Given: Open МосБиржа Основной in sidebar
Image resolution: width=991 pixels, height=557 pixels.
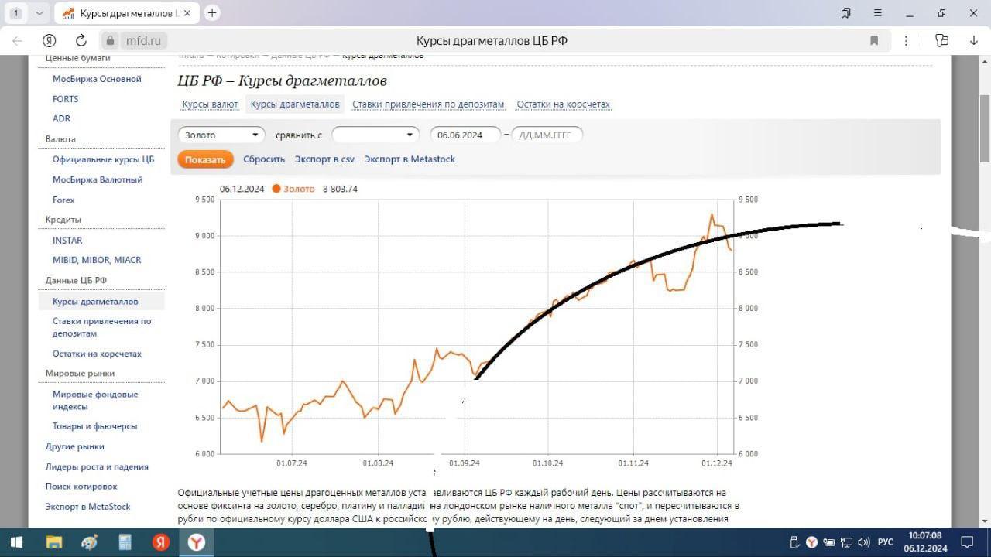Looking at the screenshot, I should click(x=97, y=79).
